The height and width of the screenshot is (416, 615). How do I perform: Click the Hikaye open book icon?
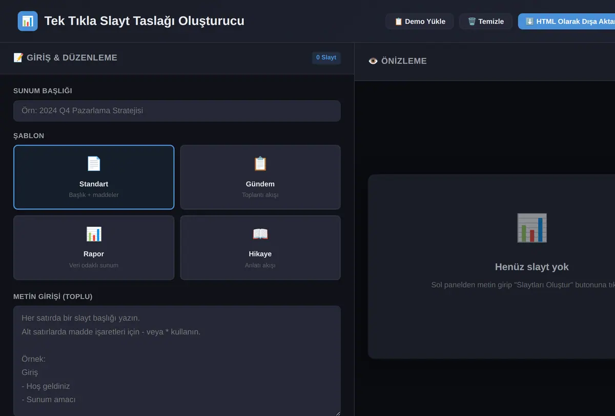tap(260, 234)
